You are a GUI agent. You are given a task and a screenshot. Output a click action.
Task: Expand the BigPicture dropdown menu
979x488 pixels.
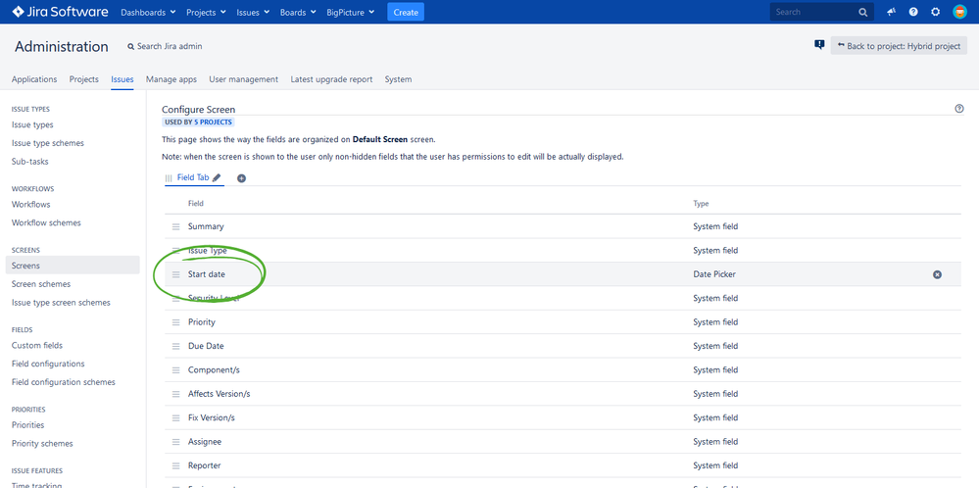350,12
